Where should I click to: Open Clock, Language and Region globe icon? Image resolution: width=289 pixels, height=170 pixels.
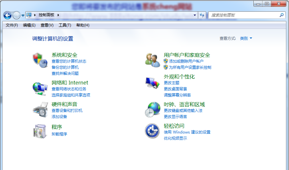(152, 110)
